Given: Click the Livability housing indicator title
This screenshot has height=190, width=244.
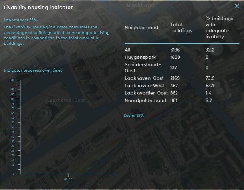Looking at the screenshot, I should [x=38, y=7].
